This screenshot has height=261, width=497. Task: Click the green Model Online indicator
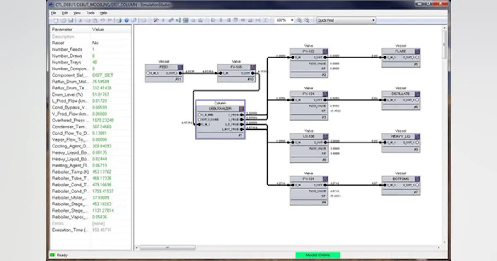pyautogui.click(x=318, y=255)
